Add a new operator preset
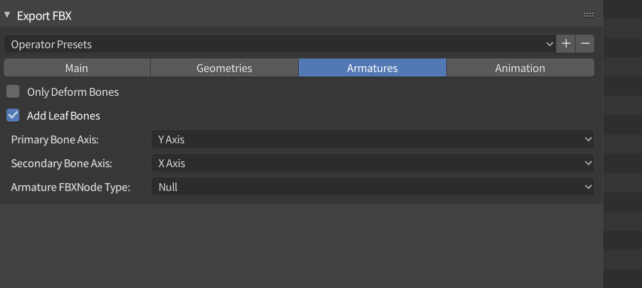The image size is (642, 288). 566,44
